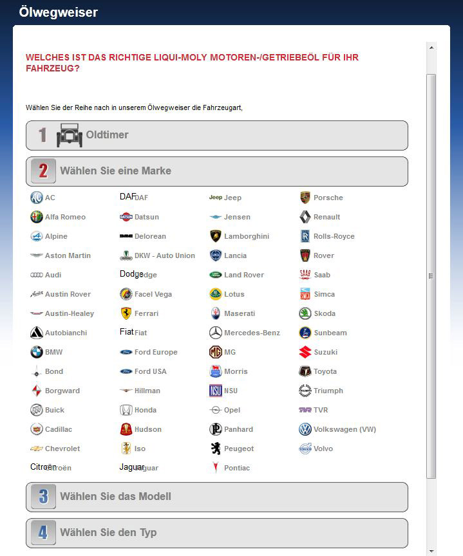
Task: Select Ford USA brand
Action: 151,371
